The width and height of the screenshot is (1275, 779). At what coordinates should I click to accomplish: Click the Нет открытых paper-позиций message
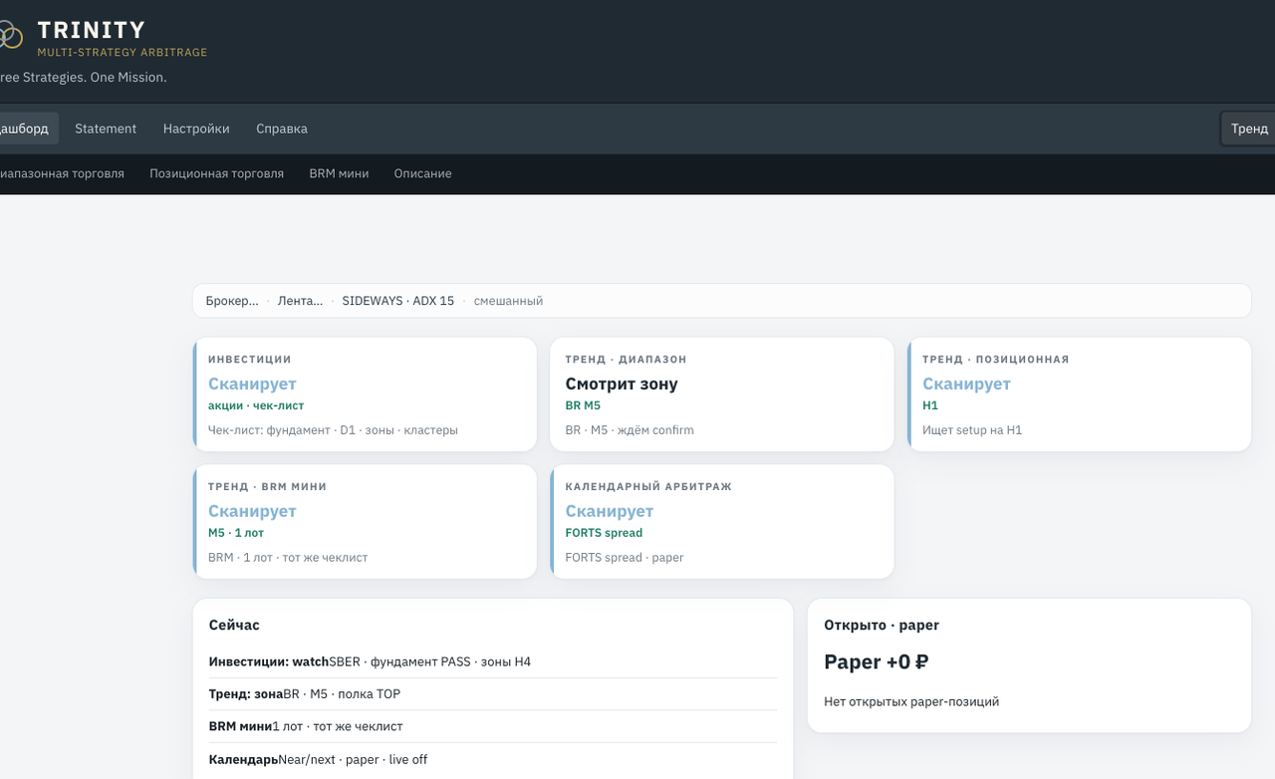tap(911, 702)
